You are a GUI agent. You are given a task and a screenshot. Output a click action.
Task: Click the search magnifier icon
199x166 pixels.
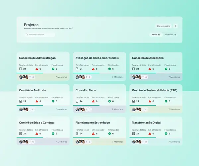(x=27, y=35)
